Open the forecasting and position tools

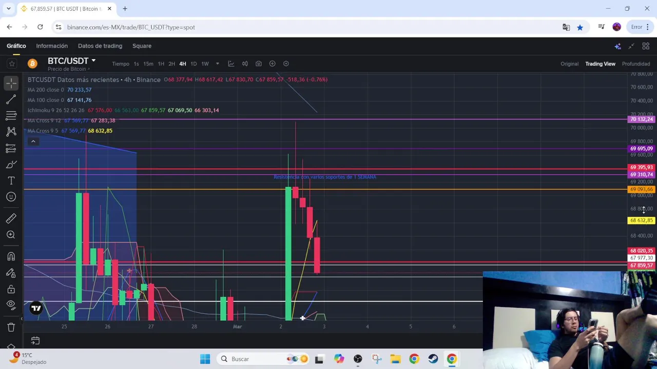[x=11, y=148]
